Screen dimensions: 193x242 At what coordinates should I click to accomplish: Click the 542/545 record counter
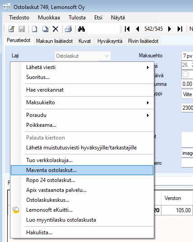(153, 29)
